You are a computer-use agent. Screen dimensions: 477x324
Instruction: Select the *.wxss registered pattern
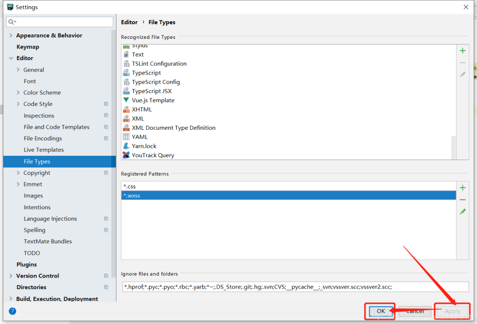coord(288,196)
